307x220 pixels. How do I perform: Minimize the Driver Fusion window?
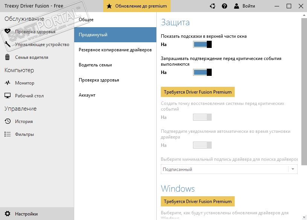click(x=277, y=6)
